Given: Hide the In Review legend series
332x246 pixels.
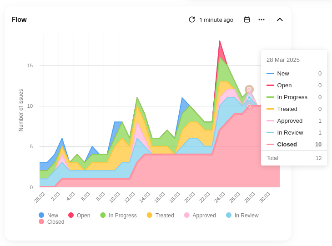Looking at the screenshot, I should point(242,216).
